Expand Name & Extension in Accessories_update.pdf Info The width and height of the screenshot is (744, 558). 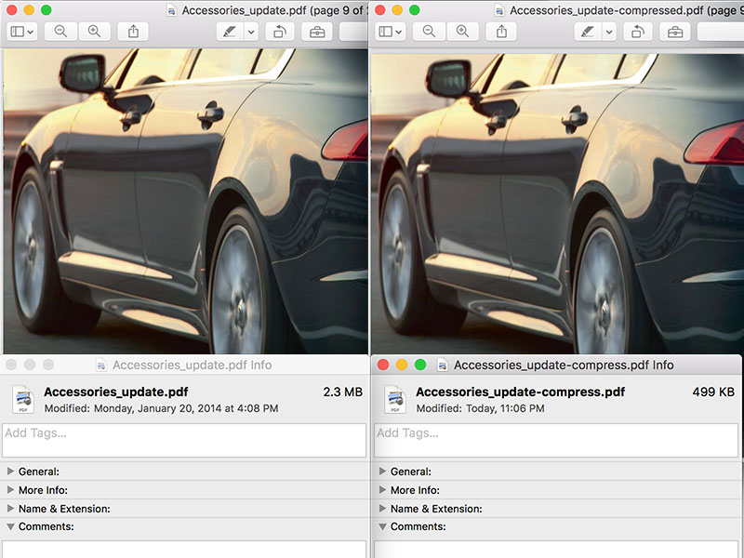pos(10,508)
